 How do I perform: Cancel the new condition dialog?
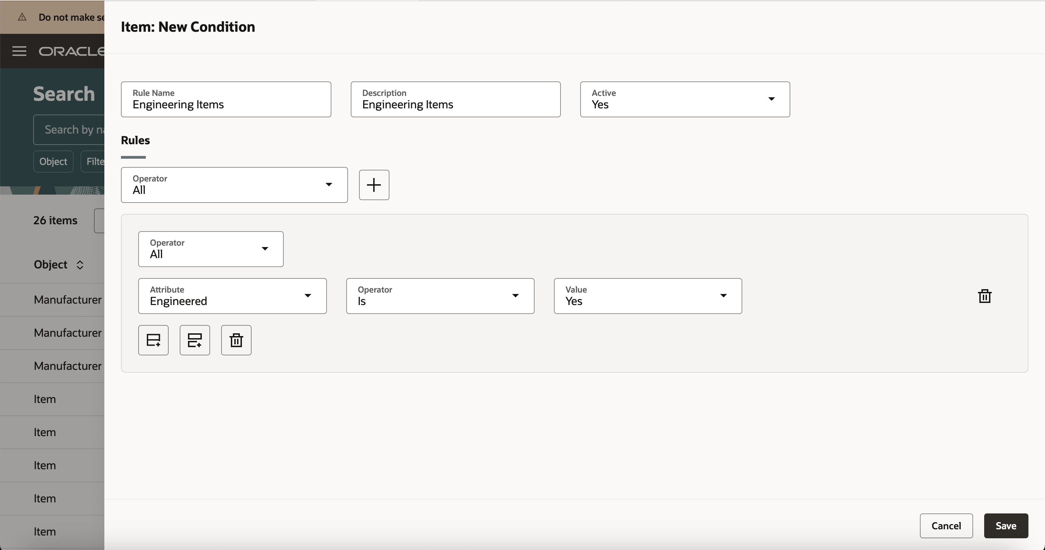[x=945, y=525]
